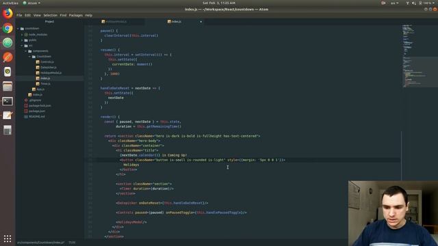Screen dimensions: 438x246
Task: Open the Show Applications grid
Action: pyautogui.click(x=8, y=238)
